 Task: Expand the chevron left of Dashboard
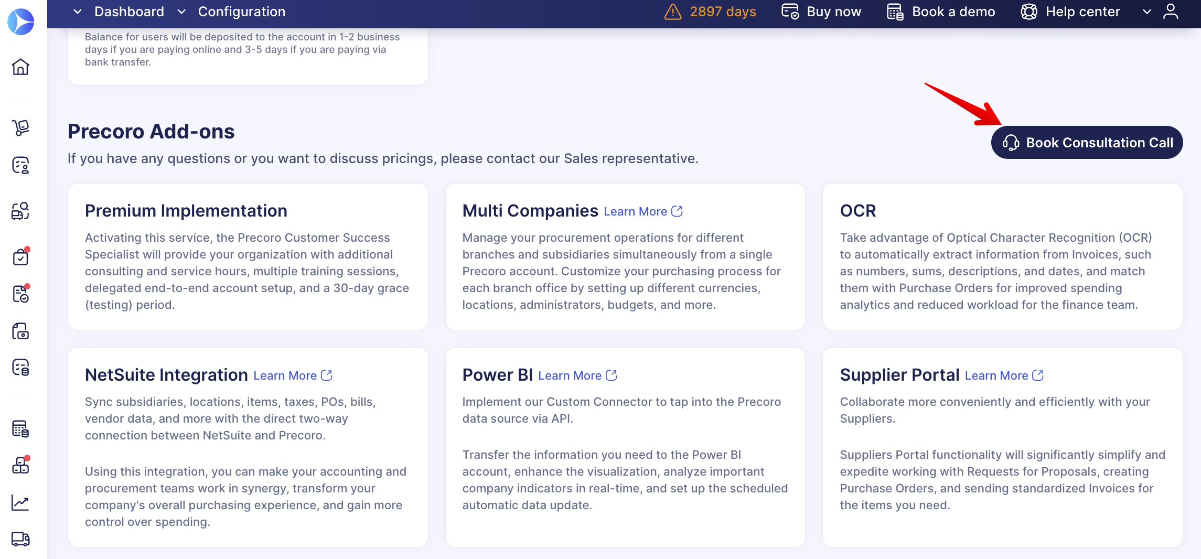(x=78, y=12)
